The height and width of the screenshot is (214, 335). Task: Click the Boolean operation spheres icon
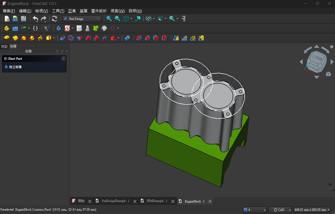[x=127, y=38]
